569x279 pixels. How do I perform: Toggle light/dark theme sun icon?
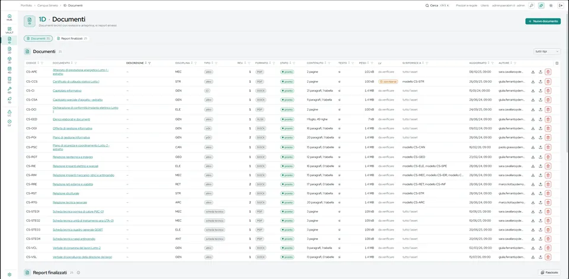[x=551, y=5]
